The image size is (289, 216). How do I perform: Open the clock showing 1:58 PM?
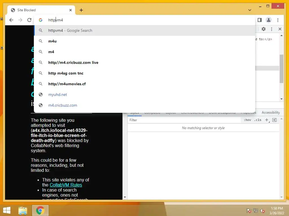click(x=277, y=211)
